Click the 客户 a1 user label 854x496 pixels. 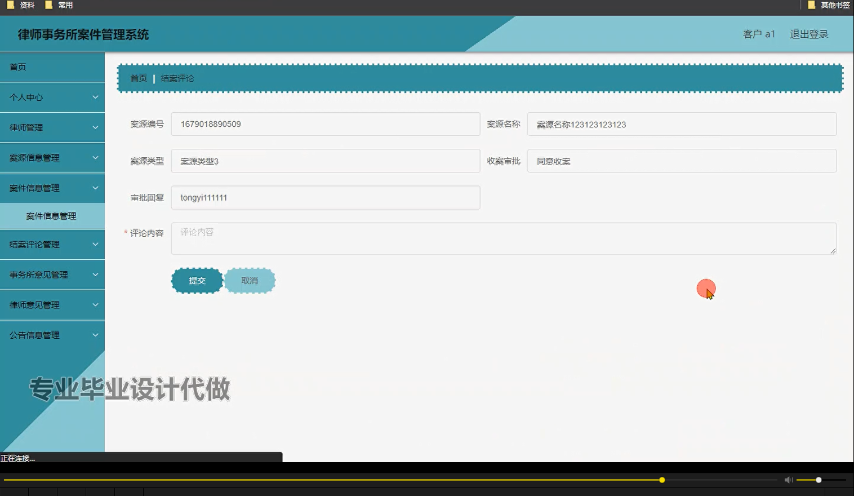tap(759, 34)
